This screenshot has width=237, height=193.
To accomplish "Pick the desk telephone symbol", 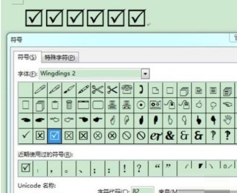I will pos(127,90).
